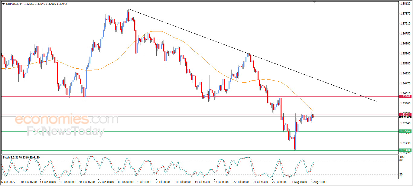The image size is (413, 186).
Task: Select the chart shift marker on top edge
Action: coord(315,2)
